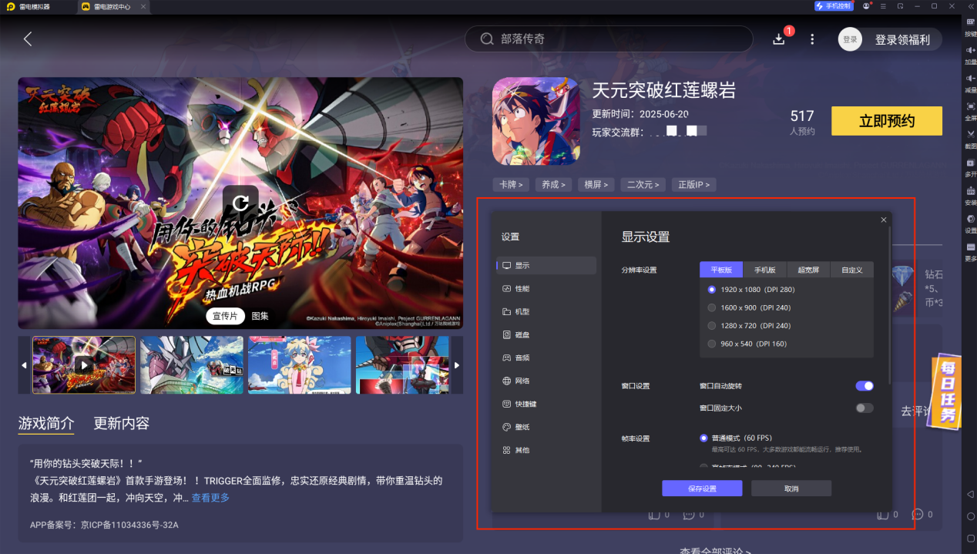This screenshot has height=554, width=977.
Task: Open the 快捷键 settings category
Action: coord(546,404)
